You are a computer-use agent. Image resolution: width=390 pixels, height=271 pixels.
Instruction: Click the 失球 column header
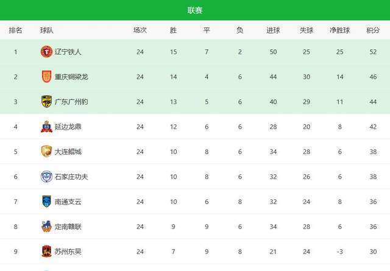(x=307, y=30)
